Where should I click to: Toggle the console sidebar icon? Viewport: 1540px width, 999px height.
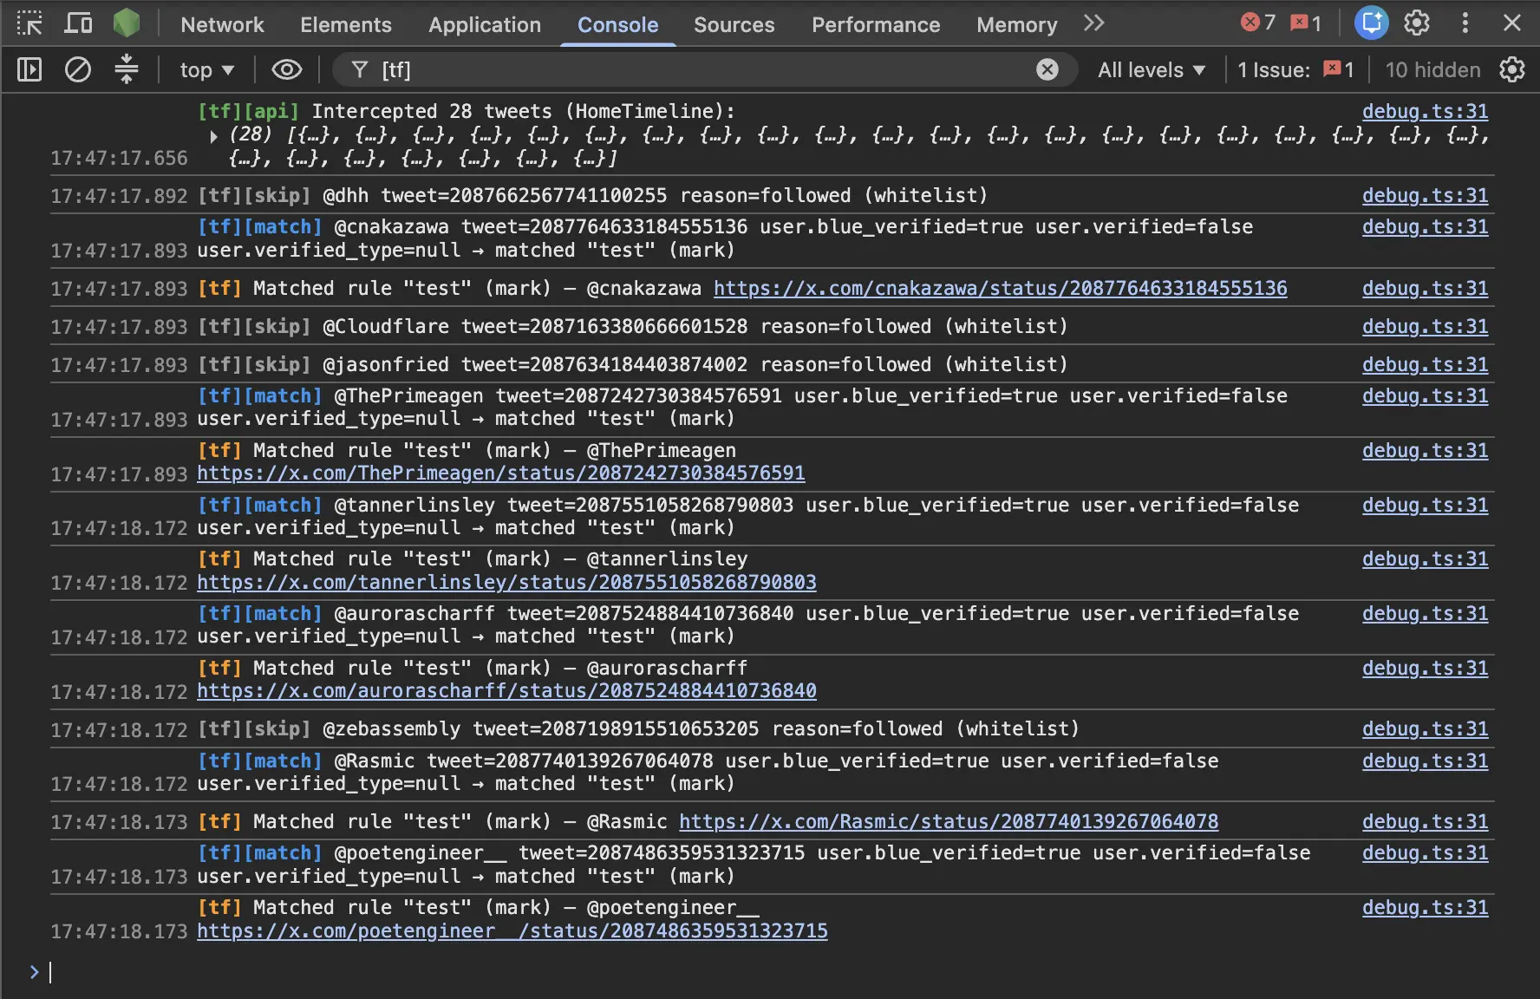(x=29, y=69)
